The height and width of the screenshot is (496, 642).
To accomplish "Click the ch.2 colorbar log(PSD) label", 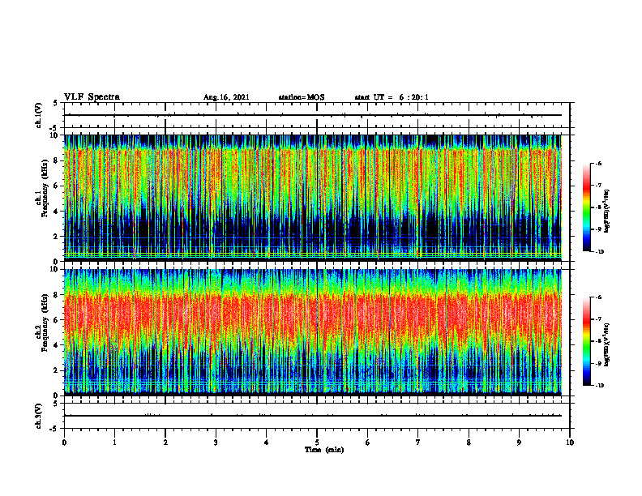I will pos(607,344).
